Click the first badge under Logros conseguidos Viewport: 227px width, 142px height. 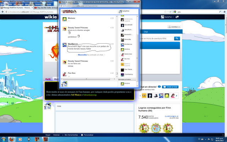144,128
